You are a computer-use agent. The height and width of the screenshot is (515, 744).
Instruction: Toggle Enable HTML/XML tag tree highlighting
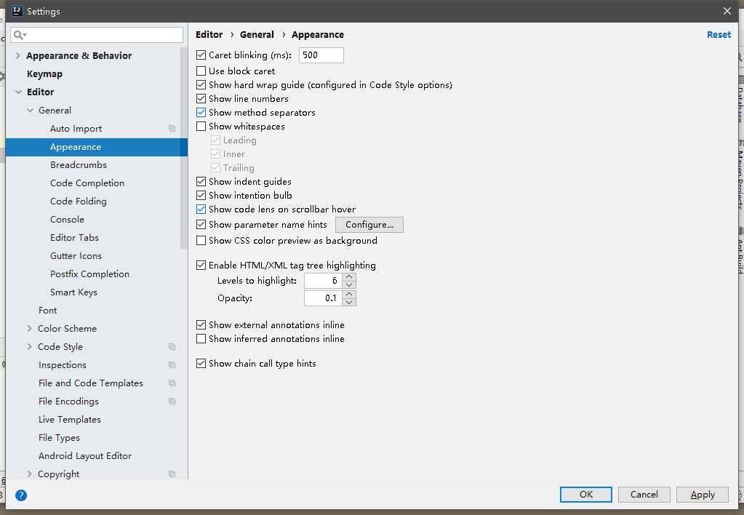tap(201, 266)
